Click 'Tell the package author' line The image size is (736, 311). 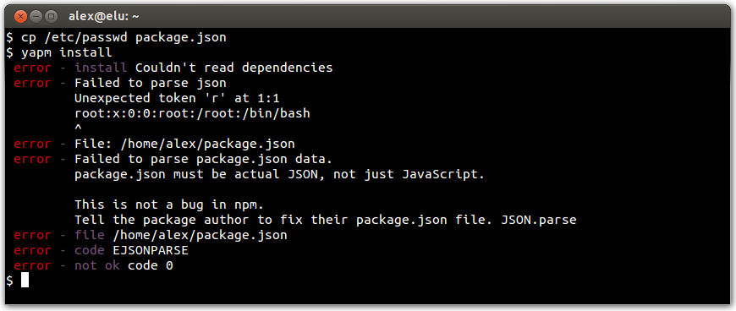[x=325, y=220]
